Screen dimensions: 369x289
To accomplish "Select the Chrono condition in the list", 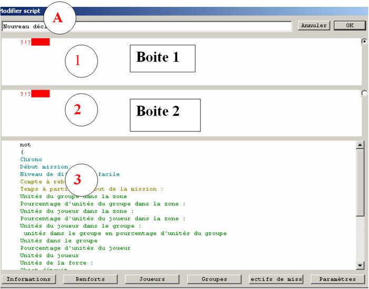I will click(x=31, y=159).
